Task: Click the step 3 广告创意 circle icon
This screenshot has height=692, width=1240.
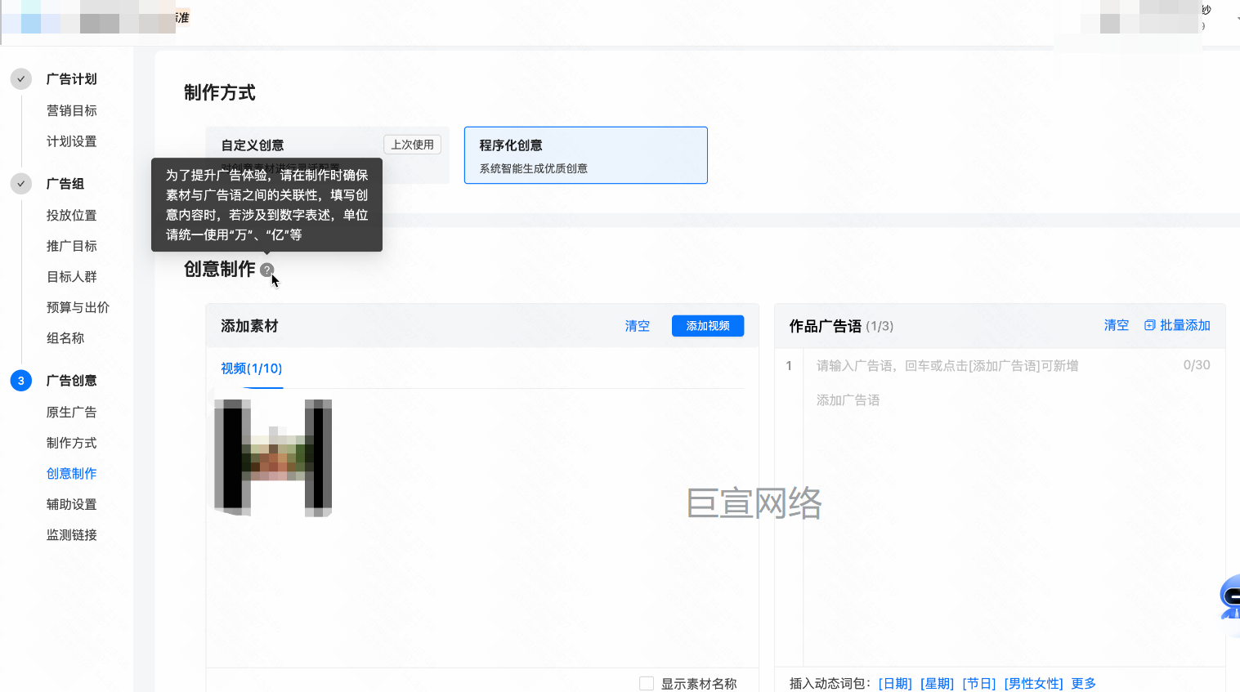Action: tap(21, 381)
